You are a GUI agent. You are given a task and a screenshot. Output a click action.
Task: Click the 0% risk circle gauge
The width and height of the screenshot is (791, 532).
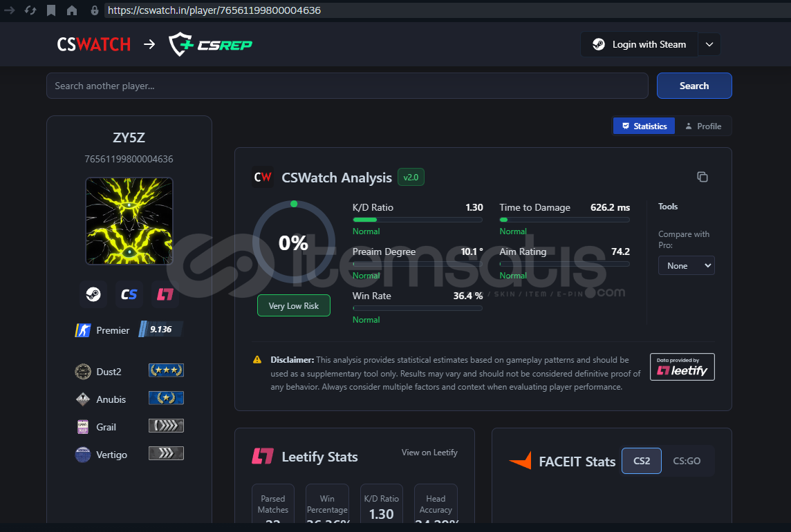coord(294,243)
